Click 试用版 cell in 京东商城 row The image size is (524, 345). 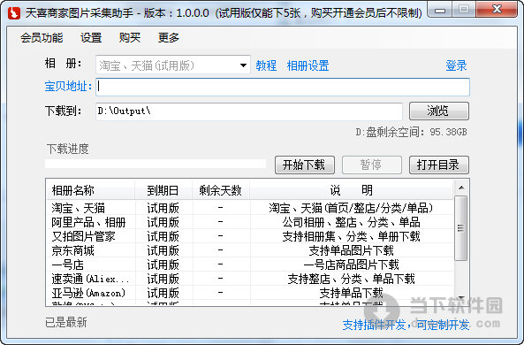[x=163, y=250]
